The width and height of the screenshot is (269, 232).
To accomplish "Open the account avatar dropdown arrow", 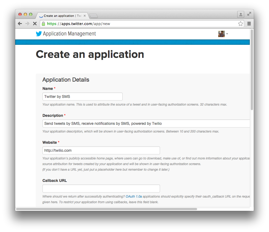I will (x=227, y=34).
